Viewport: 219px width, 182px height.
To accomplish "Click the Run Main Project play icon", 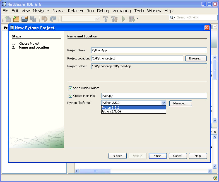I will [x=124, y=19].
